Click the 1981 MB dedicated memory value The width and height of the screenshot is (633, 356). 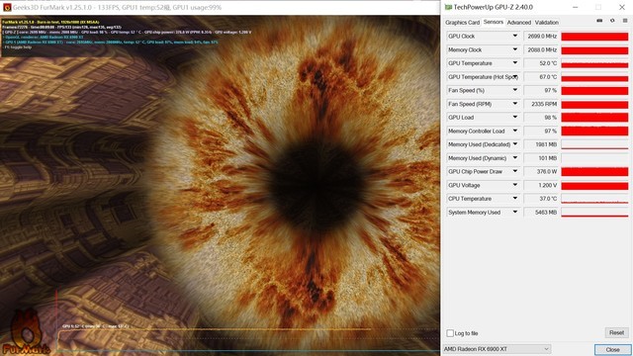tap(541, 144)
